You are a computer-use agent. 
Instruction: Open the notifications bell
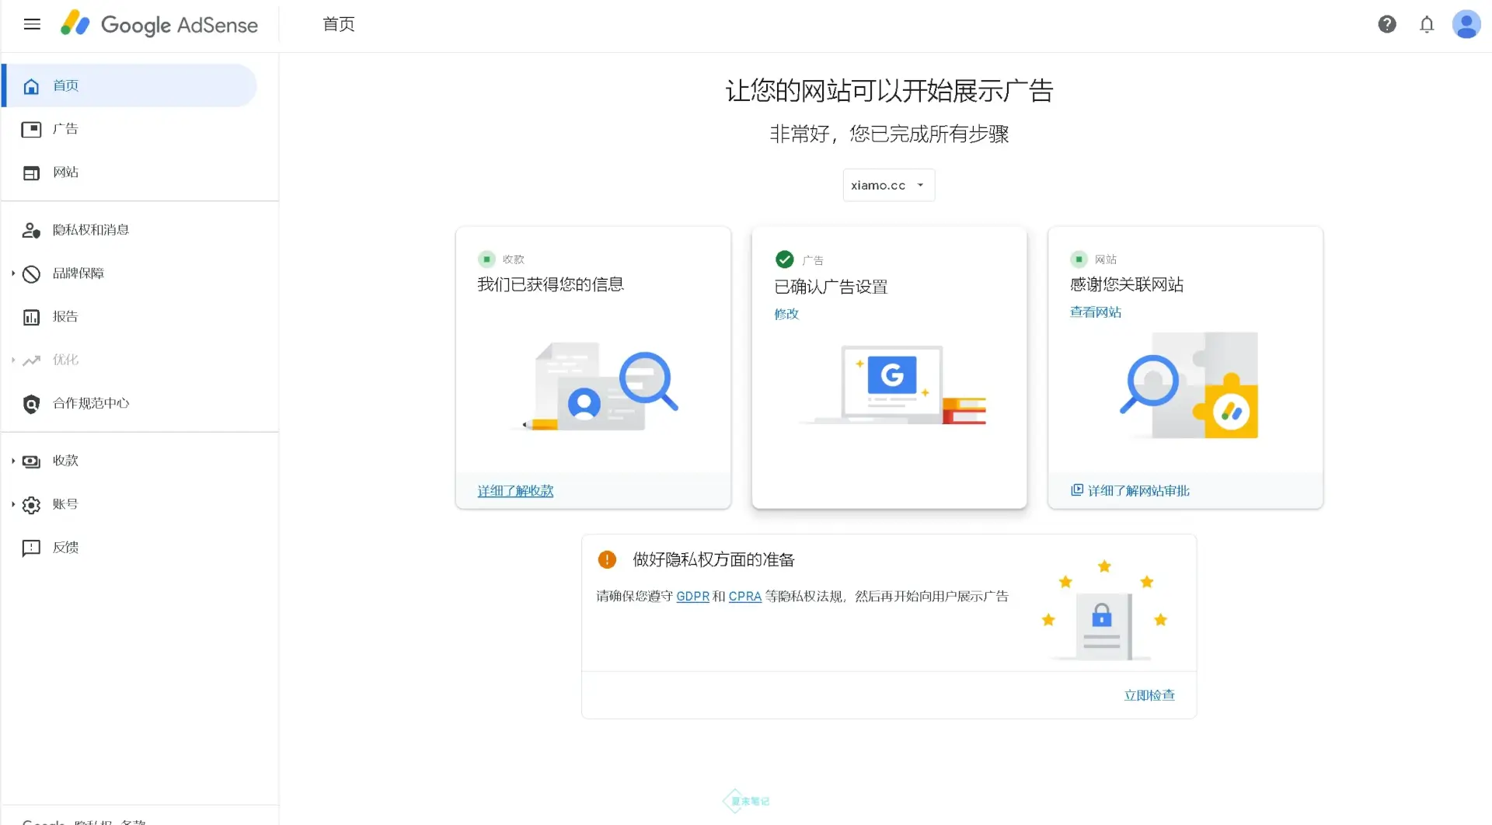click(x=1427, y=24)
